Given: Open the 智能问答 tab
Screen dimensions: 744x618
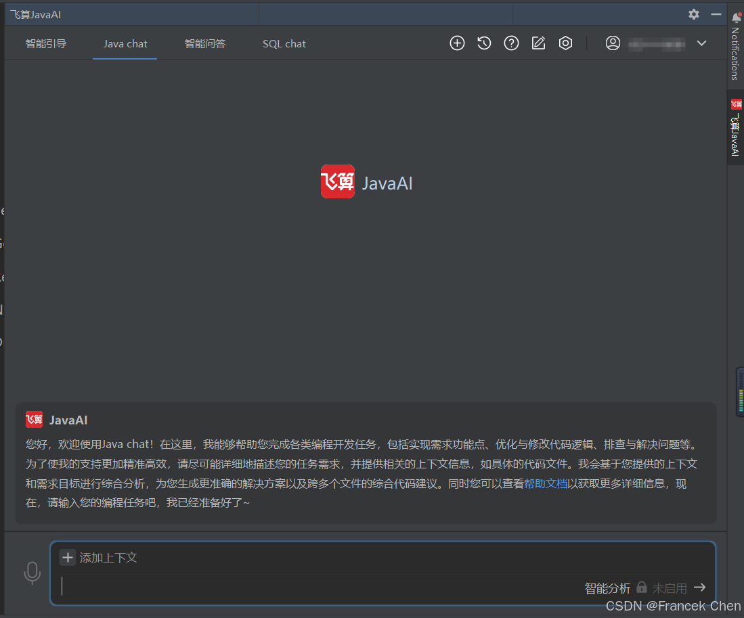Looking at the screenshot, I should (205, 43).
